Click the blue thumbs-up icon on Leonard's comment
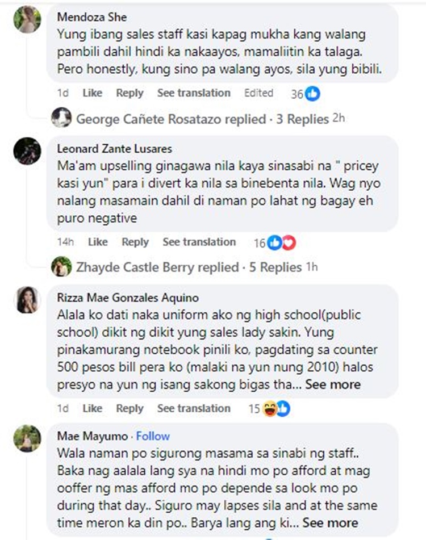426x540 pixels. pos(275,243)
